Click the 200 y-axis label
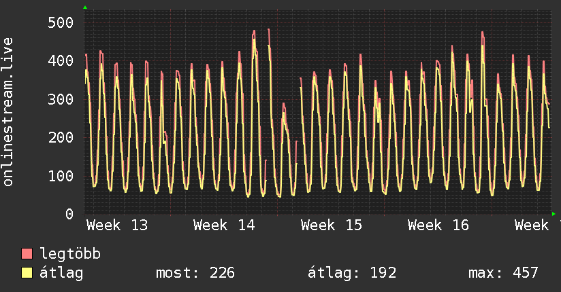The height and width of the screenshot is (292, 561). click(61, 137)
